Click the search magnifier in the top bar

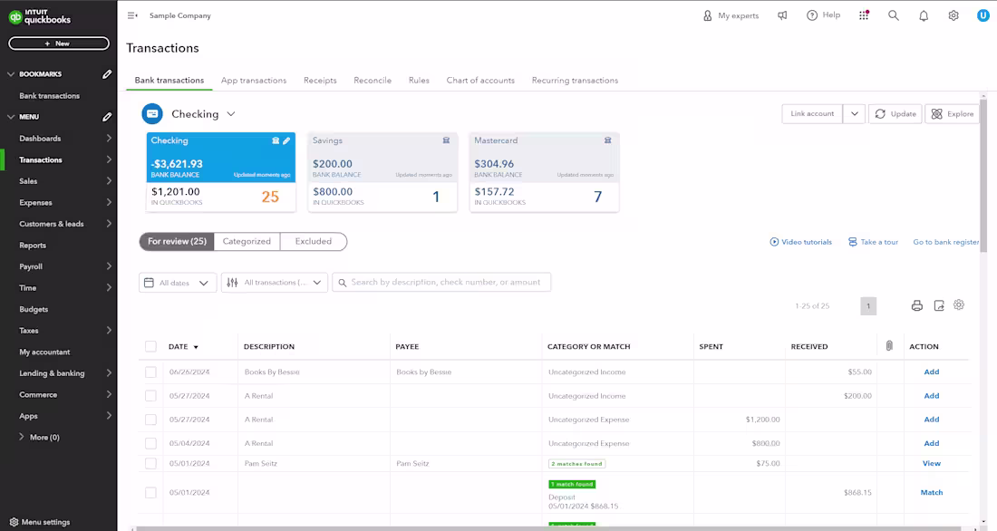click(x=894, y=15)
